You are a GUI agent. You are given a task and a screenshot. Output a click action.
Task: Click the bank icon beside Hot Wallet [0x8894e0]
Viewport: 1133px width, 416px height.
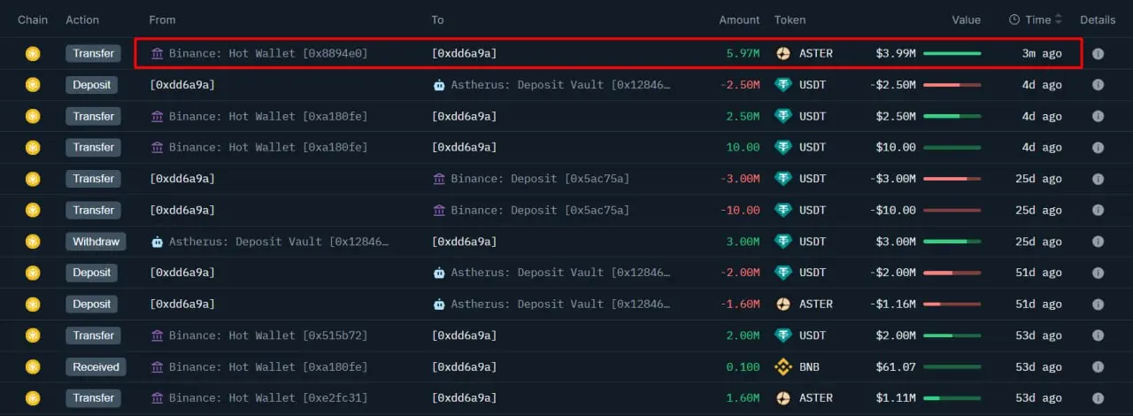pyautogui.click(x=158, y=53)
